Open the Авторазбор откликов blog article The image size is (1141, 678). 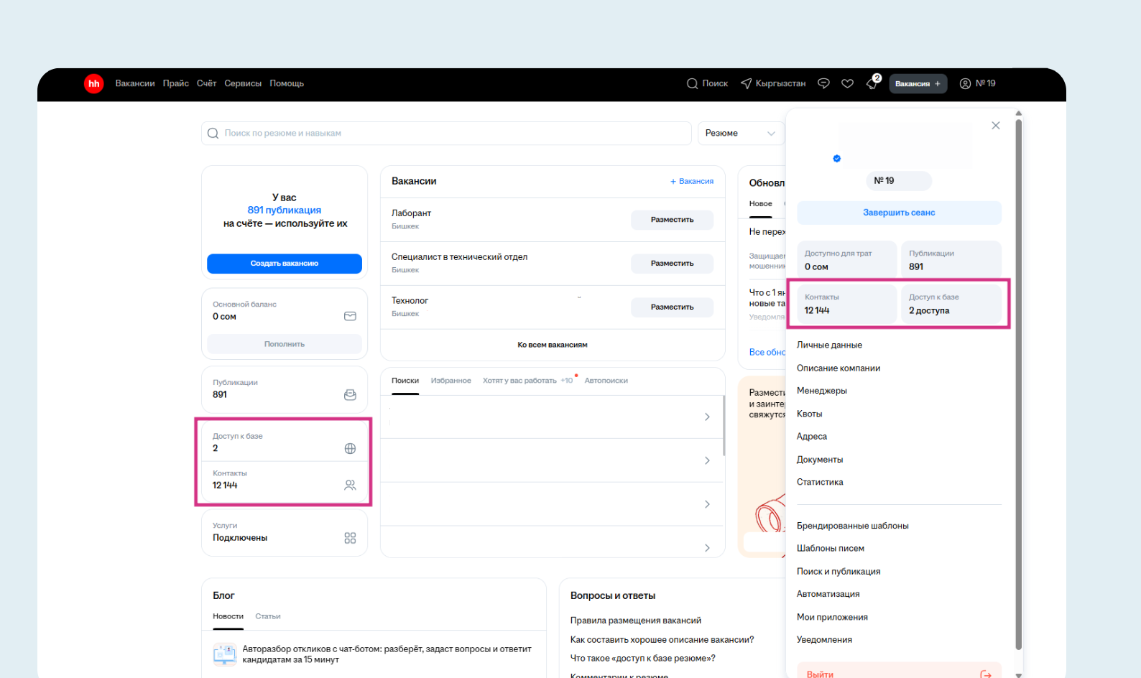click(x=387, y=654)
